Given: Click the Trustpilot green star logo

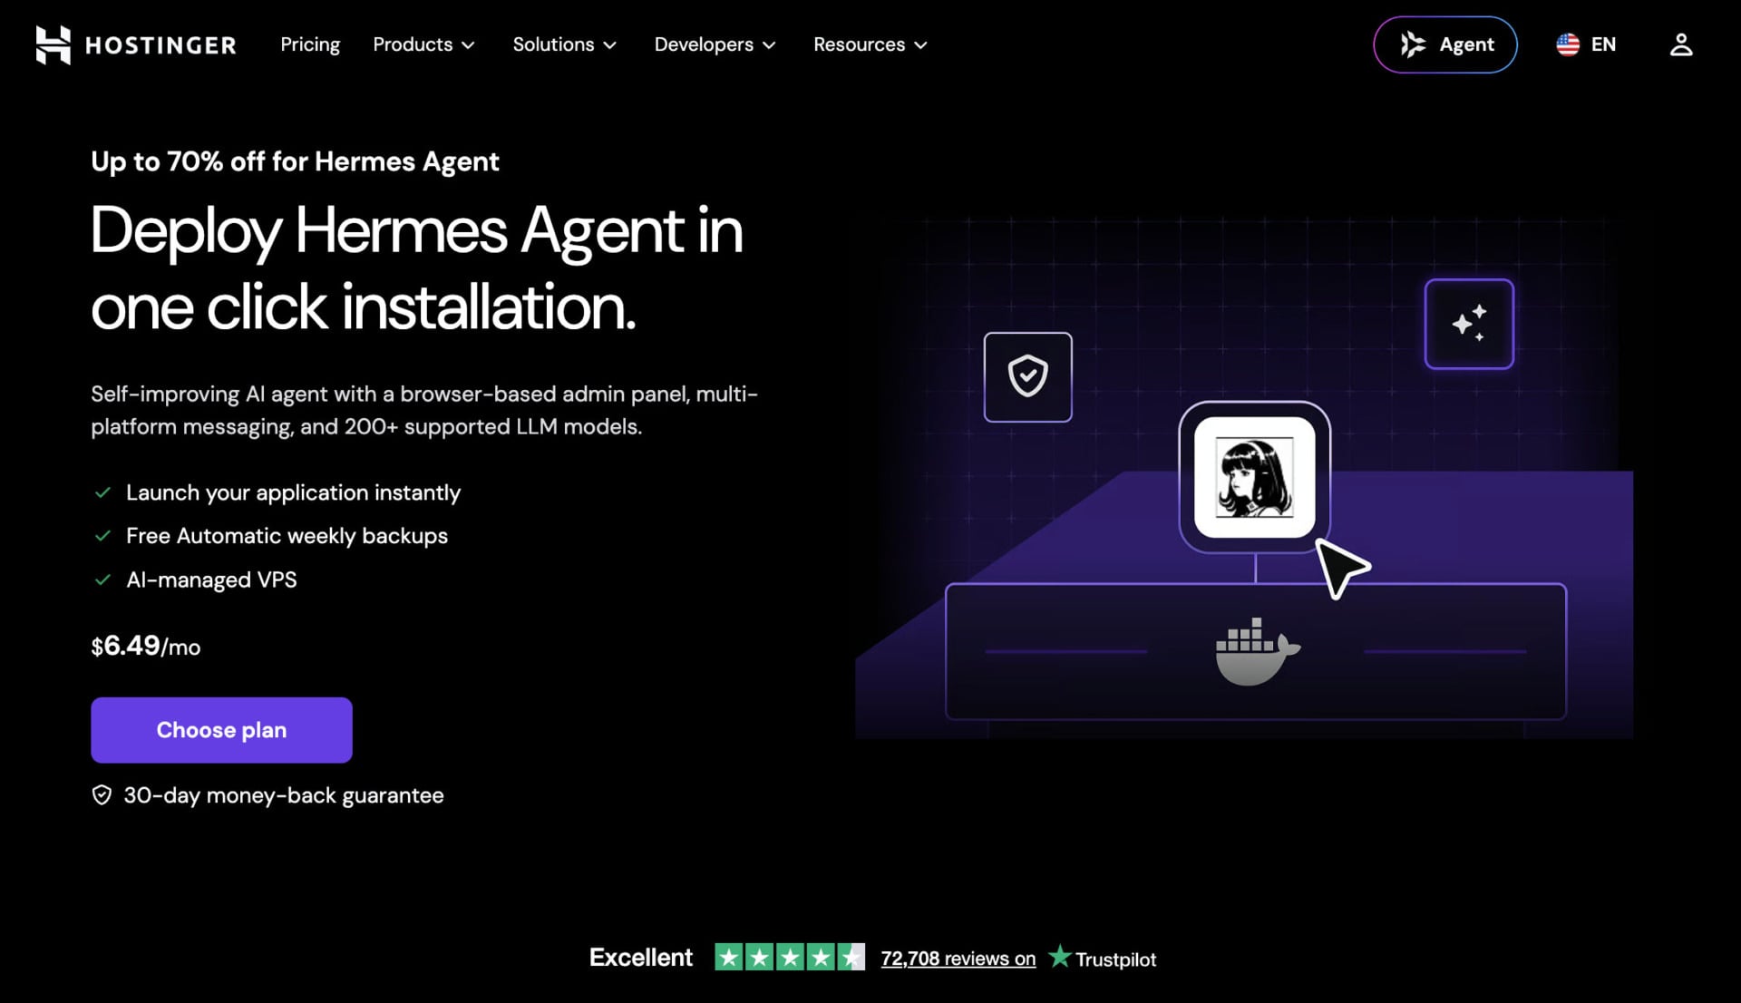Looking at the screenshot, I should [x=1059, y=956].
